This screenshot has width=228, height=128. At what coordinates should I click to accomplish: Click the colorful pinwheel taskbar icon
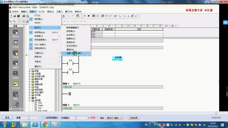[x=14, y=125]
